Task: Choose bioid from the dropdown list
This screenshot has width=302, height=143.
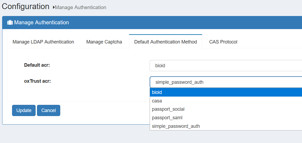Action: pyautogui.click(x=226, y=92)
